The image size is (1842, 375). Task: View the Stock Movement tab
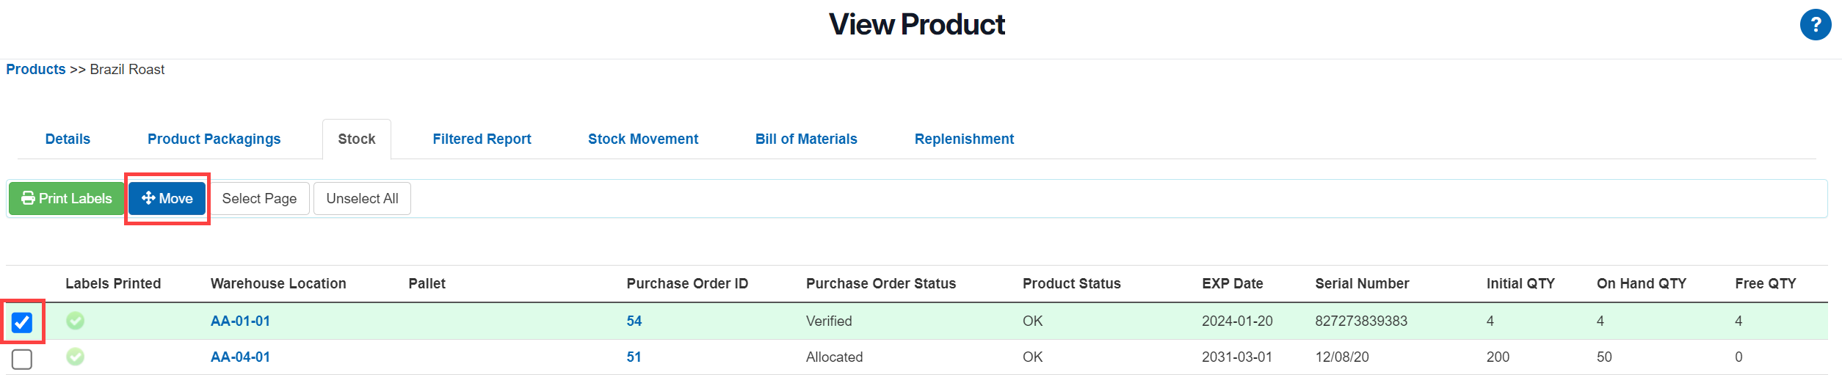click(642, 139)
